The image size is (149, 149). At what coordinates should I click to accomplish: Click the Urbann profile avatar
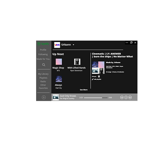pos(57,45)
